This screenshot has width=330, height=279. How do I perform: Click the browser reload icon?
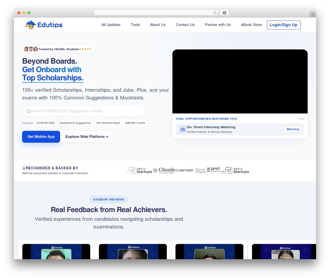click(215, 13)
